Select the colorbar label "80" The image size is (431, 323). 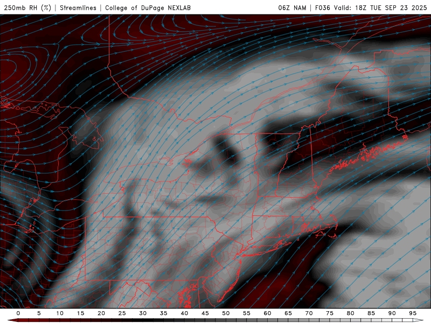[x=351, y=313]
